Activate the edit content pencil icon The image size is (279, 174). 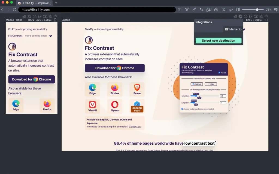click(194, 10)
